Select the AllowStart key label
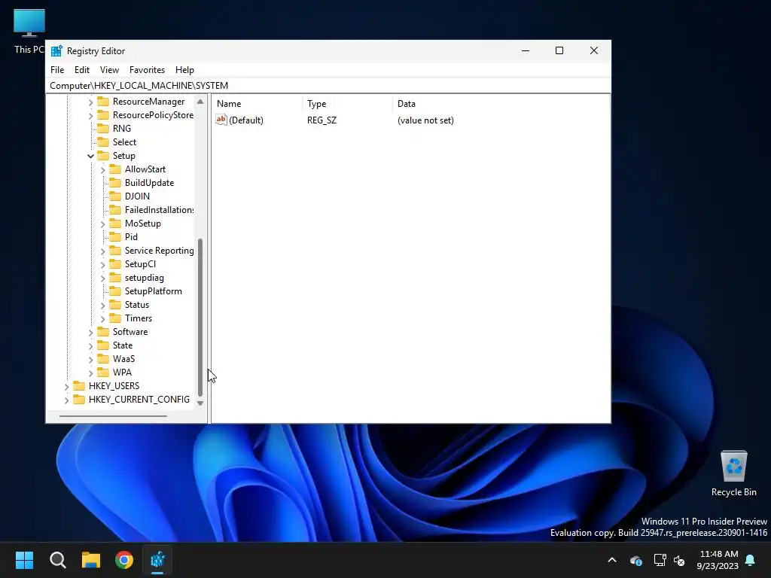 tap(145, 169)
